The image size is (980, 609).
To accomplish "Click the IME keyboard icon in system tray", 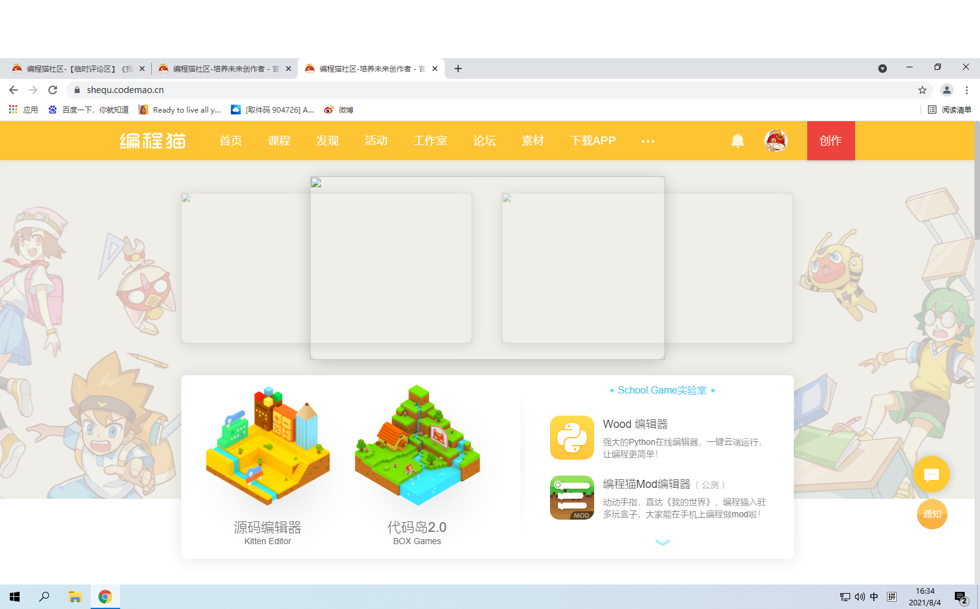I will 892,597.
